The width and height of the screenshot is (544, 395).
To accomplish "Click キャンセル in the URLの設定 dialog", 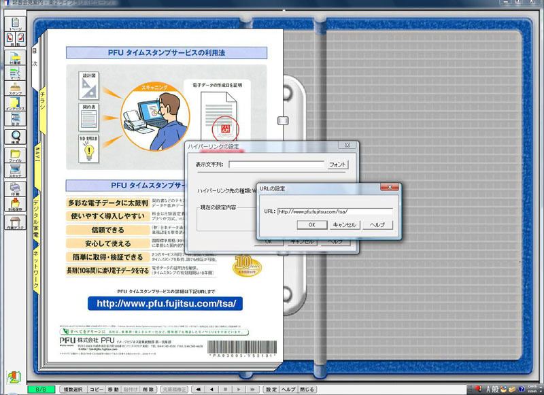I will click(x=345, y=225).
